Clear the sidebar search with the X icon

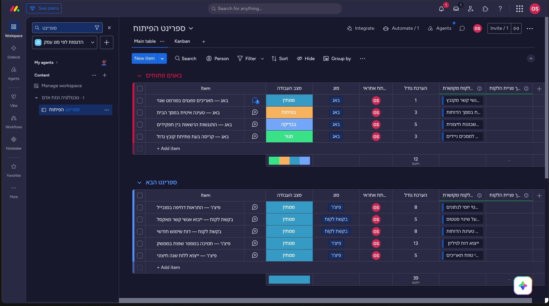tap(109, 28)
